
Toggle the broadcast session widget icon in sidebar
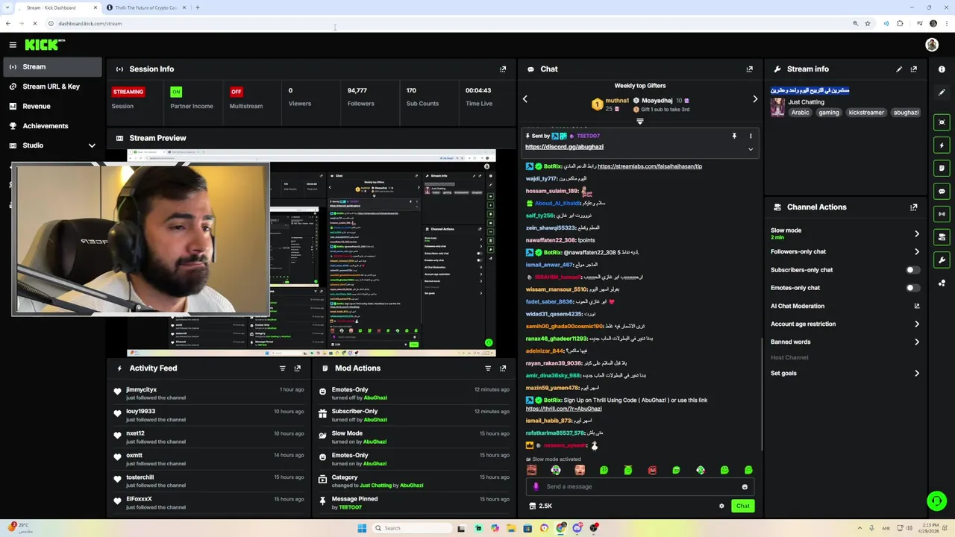pyautogui.click(x=942, y=214)
